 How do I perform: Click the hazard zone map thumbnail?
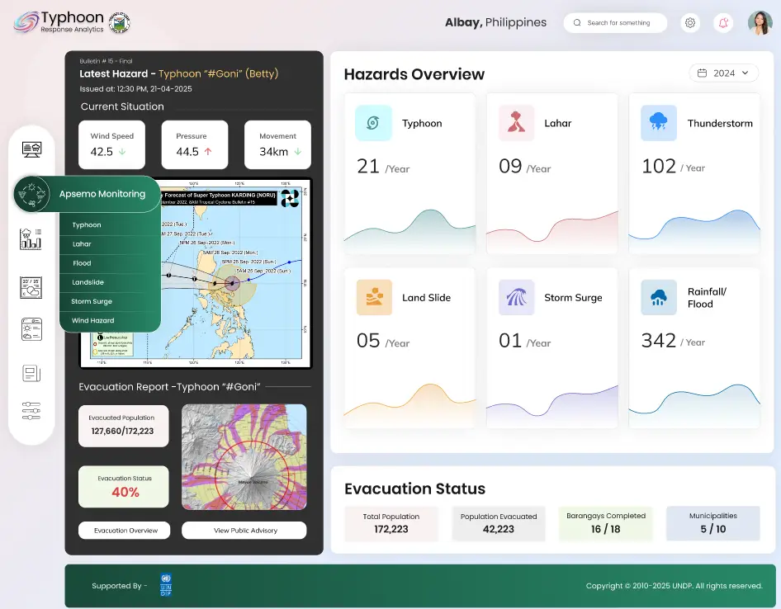point(244,456)
